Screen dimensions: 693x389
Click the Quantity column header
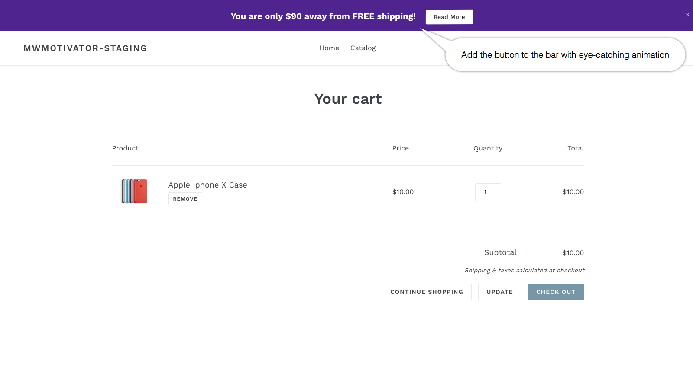point(488,148)
